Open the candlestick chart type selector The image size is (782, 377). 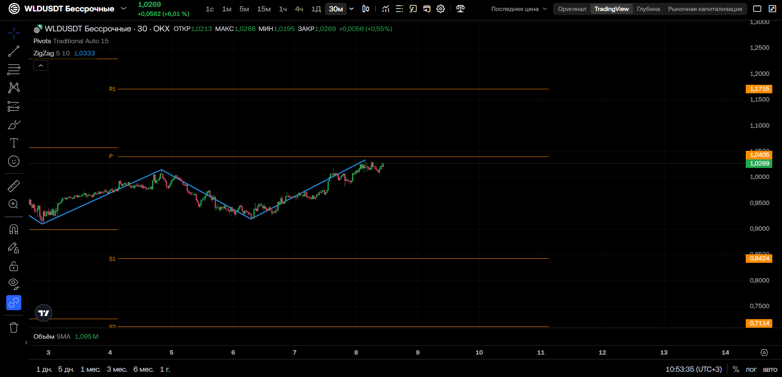(x=366, y=9)
